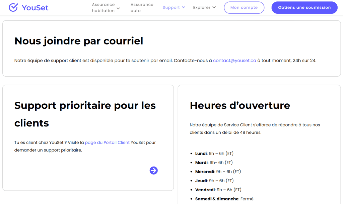Go to Assurance auto page

(x=142, y=8)
